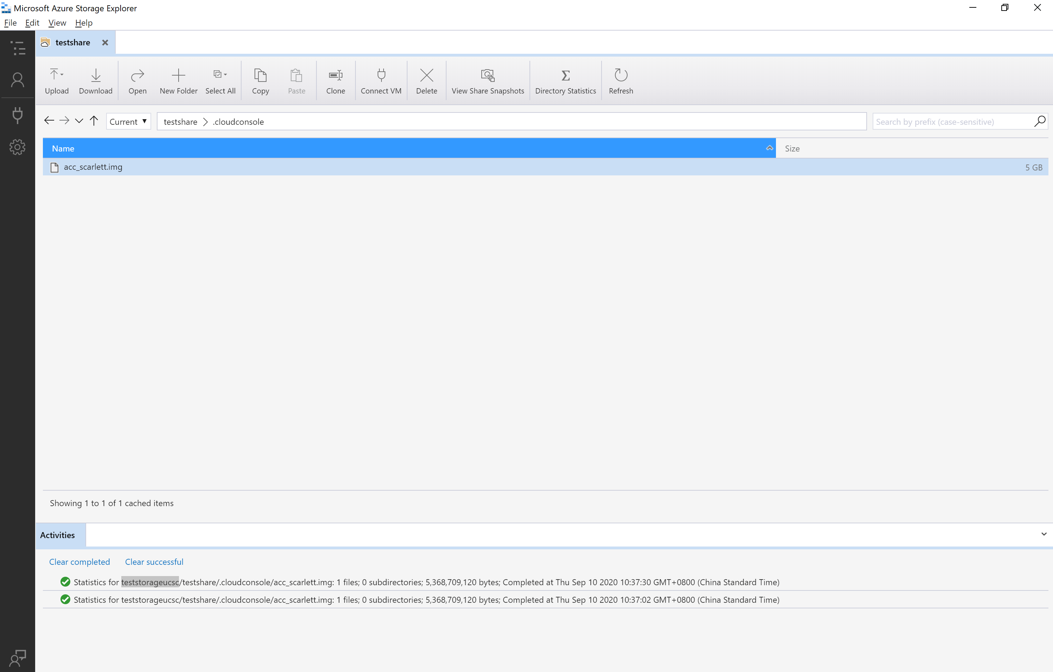Open the Current snapshot dropdown
The image size is (1053, 672).
(x=128, y=122)
